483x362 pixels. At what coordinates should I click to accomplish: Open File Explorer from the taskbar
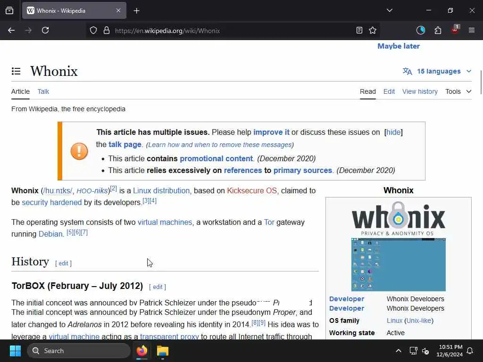(x=163, y=351)
